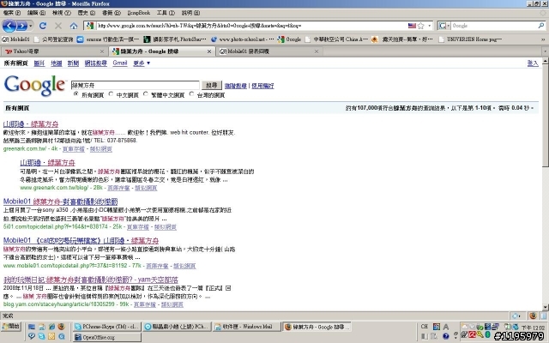Viewport: 549px width, 343px height.
Task: Open the 編輯 menu
Action: [x=36, y=13]
